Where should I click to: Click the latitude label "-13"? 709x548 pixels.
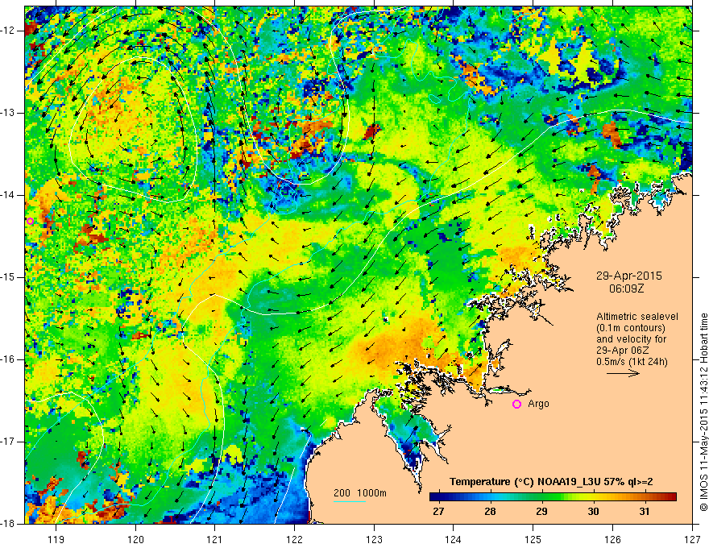pos(8,113)
